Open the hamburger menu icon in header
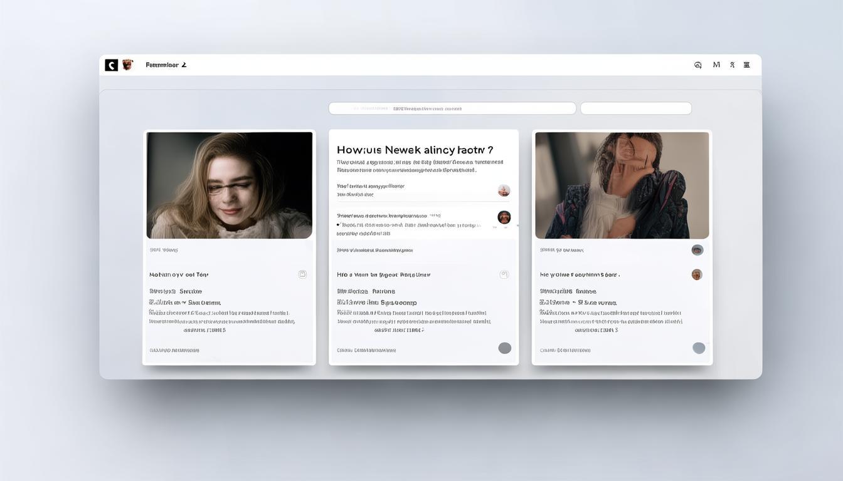 click(x=746, y=65)
